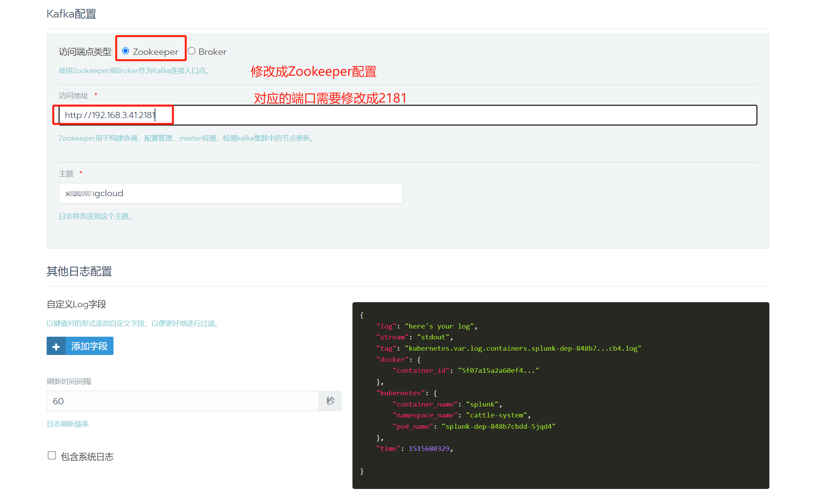Screen dimensions: 830x501
Task: Click the 日志刷新频率 hint text
Action: click(x=68, y=424)
